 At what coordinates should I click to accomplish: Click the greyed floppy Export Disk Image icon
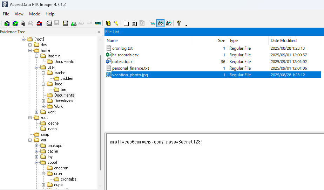[x=57, y=23]
